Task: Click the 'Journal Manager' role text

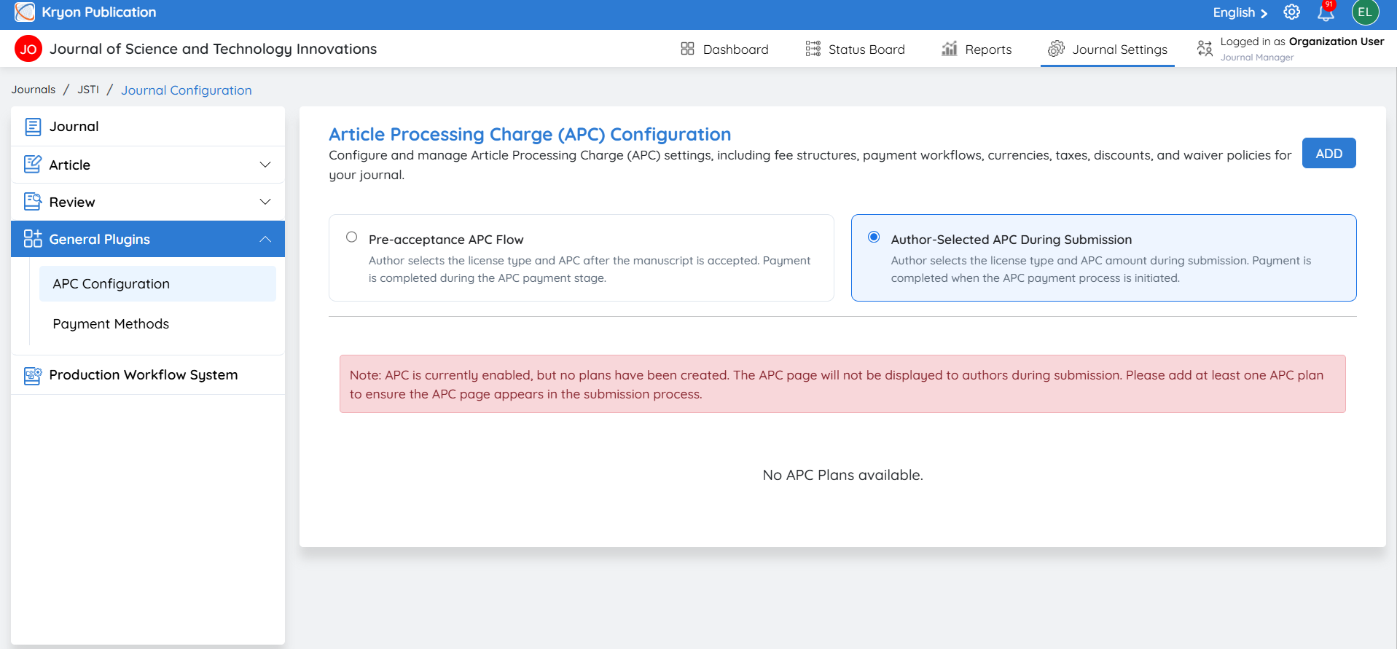Action: [1257, 58]
